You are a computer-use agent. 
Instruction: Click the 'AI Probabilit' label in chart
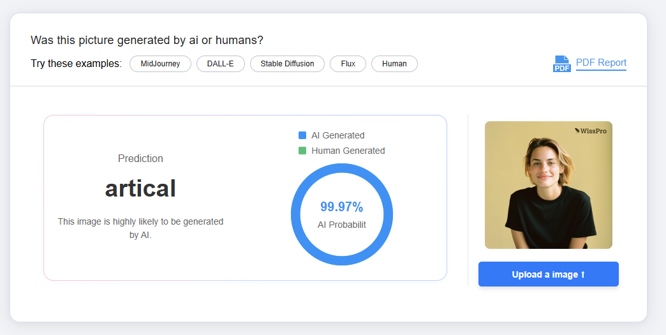(x=341, y=225)
